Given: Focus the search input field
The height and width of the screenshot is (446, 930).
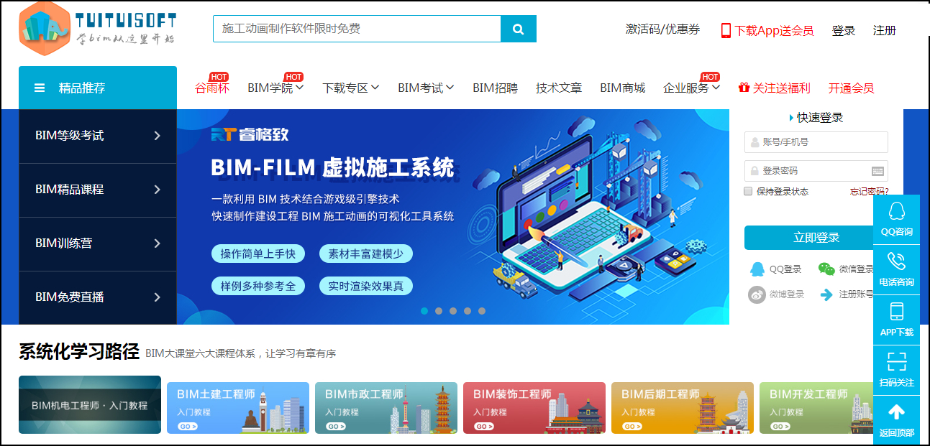Looking at the screenshot, I should 357,29.
